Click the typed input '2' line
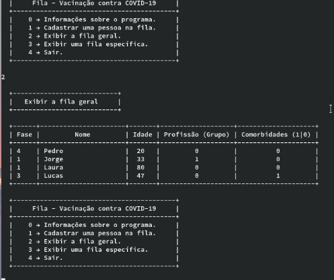Screen dimensions: 334x280 click(3, 77)
